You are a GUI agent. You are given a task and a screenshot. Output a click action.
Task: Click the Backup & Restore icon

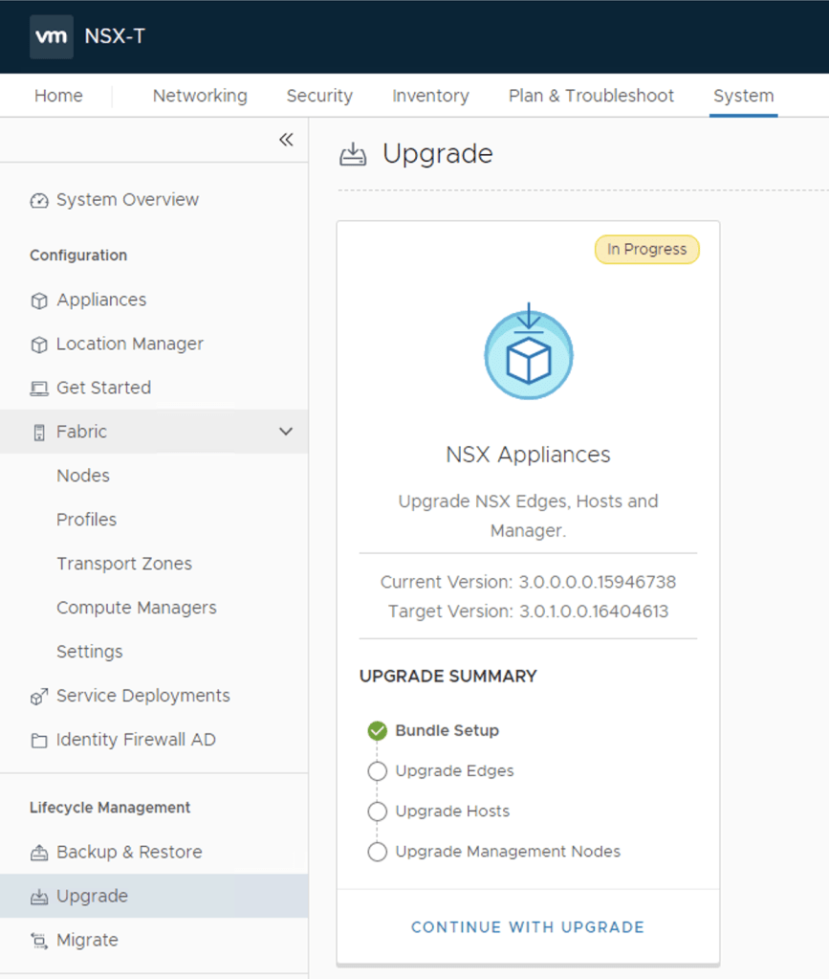pyautogui.click(x=38, y=853)
